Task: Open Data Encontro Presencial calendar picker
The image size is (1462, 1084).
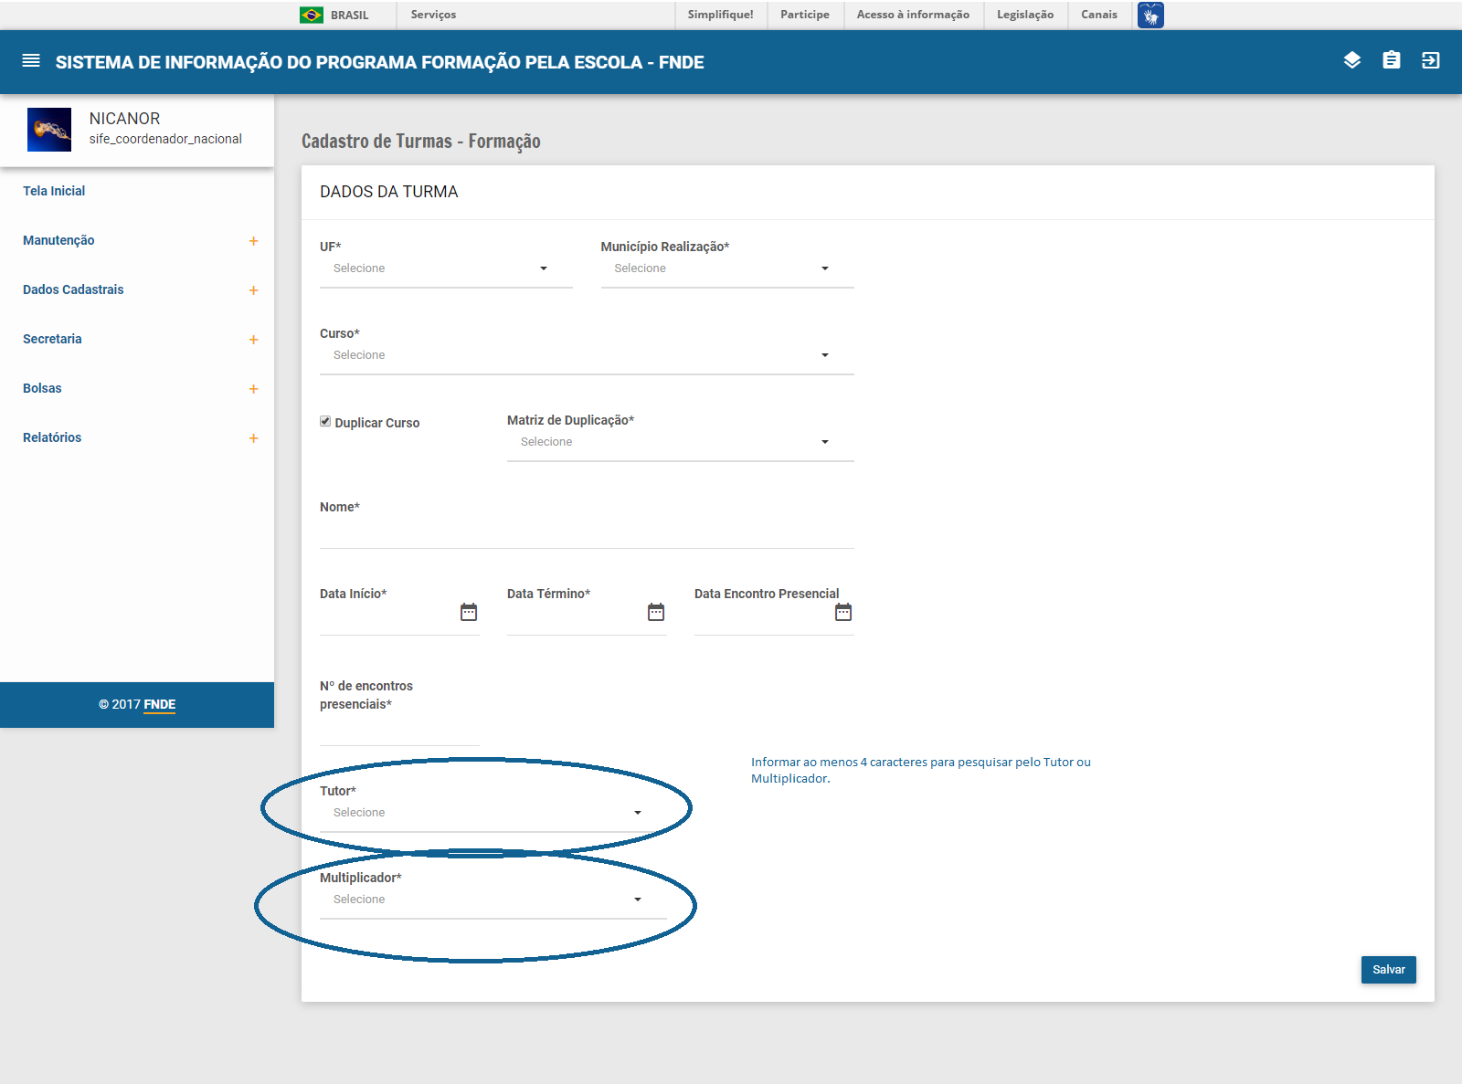Action: coord(843,612)
